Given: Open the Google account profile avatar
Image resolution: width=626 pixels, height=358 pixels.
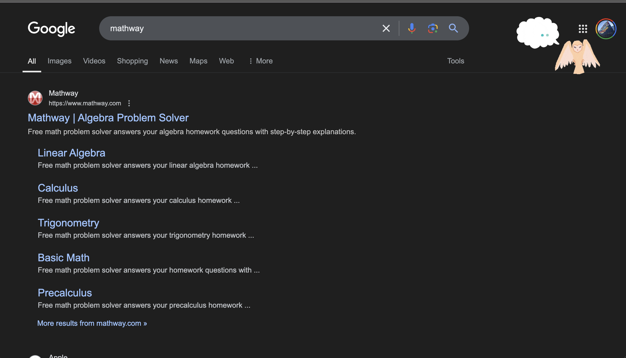Looking at the screenshot, I should 606,29.
